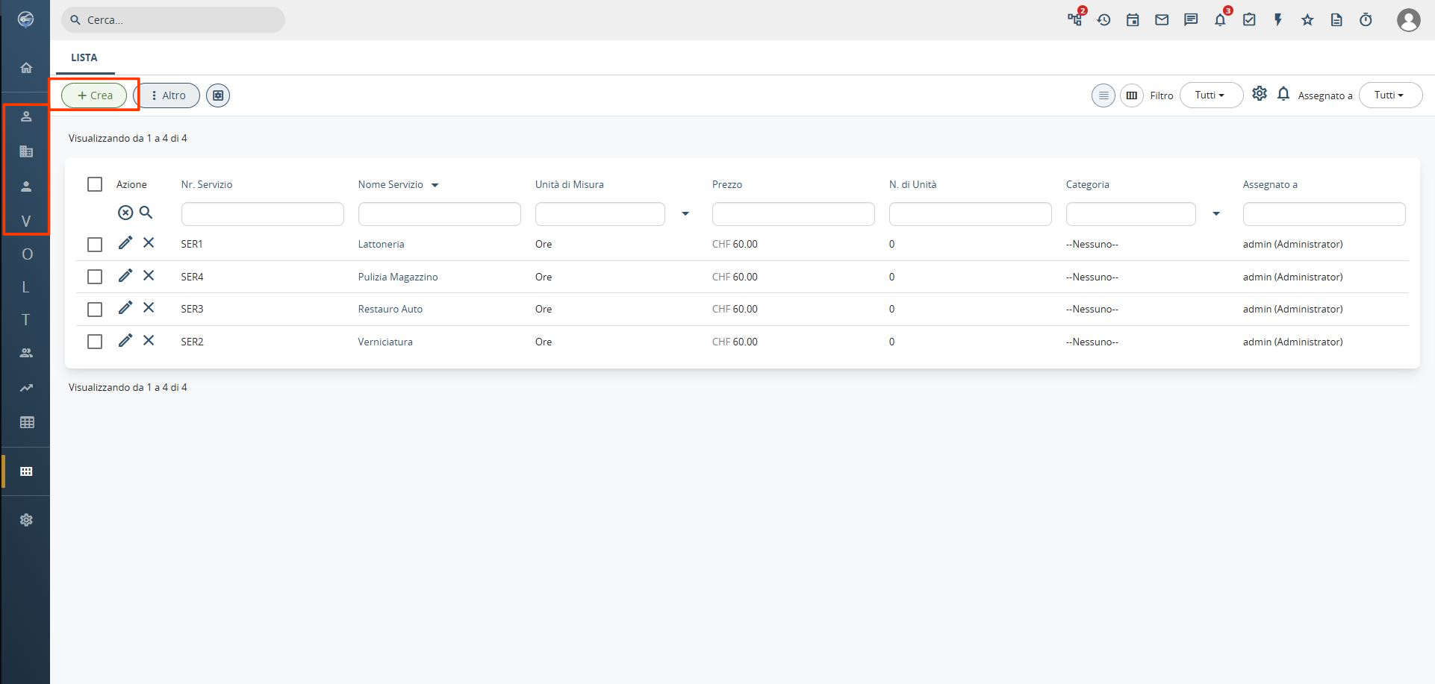The image size is (1435, 684).
Task: Delete the Verniciatura service row
Action: point(149,340)
